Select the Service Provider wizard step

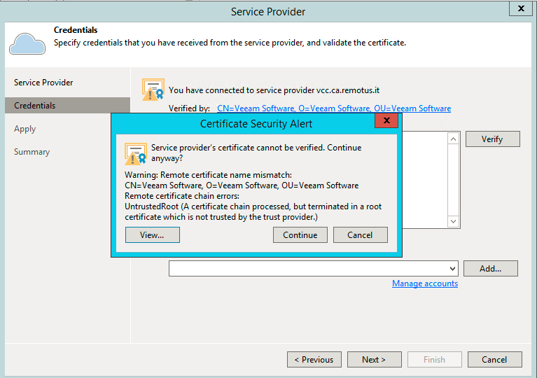(x=43, y=83)
